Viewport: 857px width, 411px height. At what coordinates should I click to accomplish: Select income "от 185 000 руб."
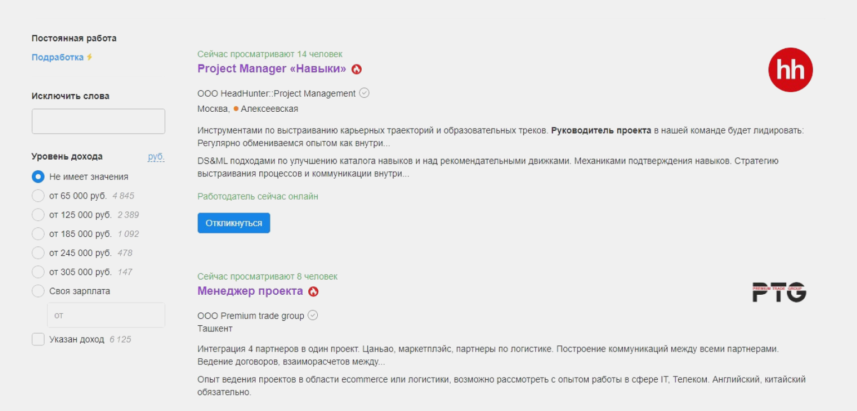tap(38, 234)
